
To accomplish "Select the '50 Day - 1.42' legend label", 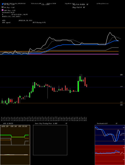I will (x=9, y=7).
